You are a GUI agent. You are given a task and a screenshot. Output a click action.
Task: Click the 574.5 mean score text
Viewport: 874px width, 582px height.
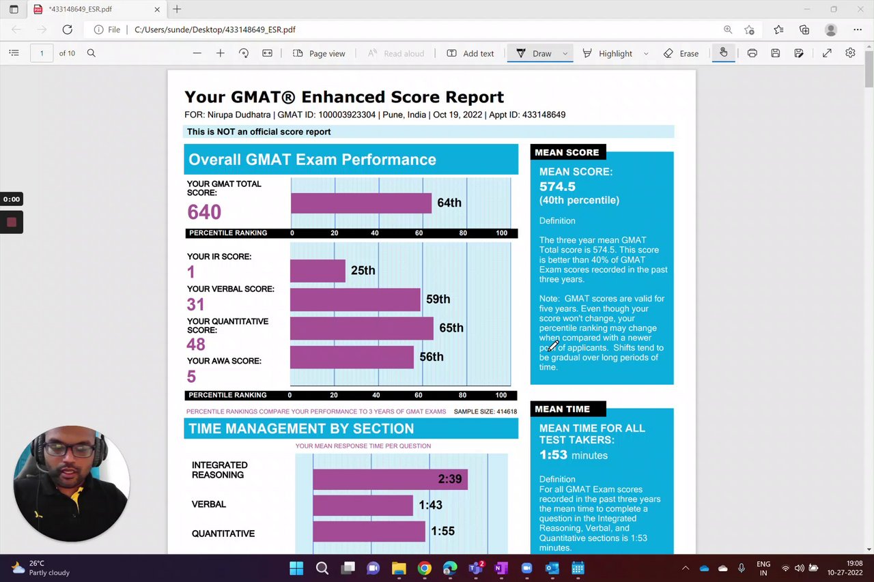(x=557, y=186)
